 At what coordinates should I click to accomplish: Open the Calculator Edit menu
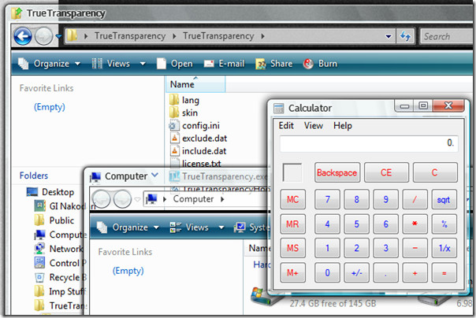(x=286, y=125)
